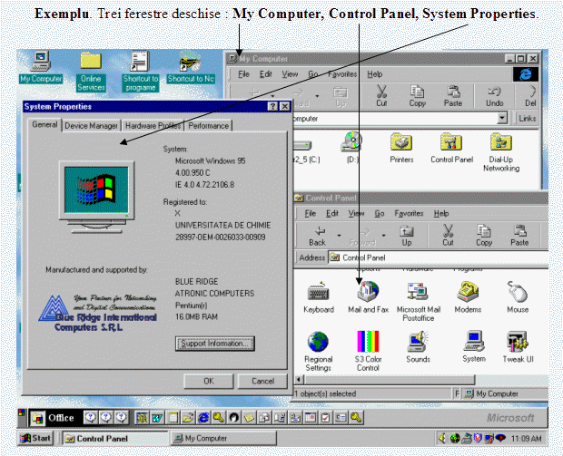Viewport: 563px width, 456px height.
Task: Open Help menu in Control Panel window
Action: click(441, 214)
